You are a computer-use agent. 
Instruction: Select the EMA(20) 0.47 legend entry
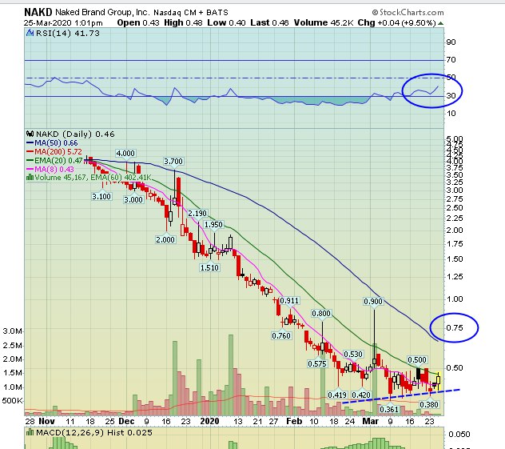[x=54, y=160]
